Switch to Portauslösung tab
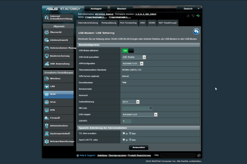247x164 pixels. click(109, 23)
